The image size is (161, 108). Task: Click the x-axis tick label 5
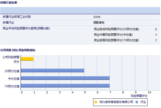coord(85,92)
